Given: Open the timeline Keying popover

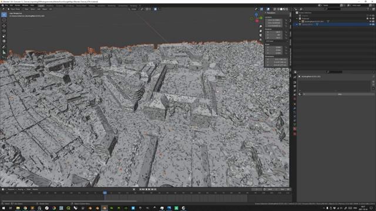Looking at the screenshot, I should 21,189.
